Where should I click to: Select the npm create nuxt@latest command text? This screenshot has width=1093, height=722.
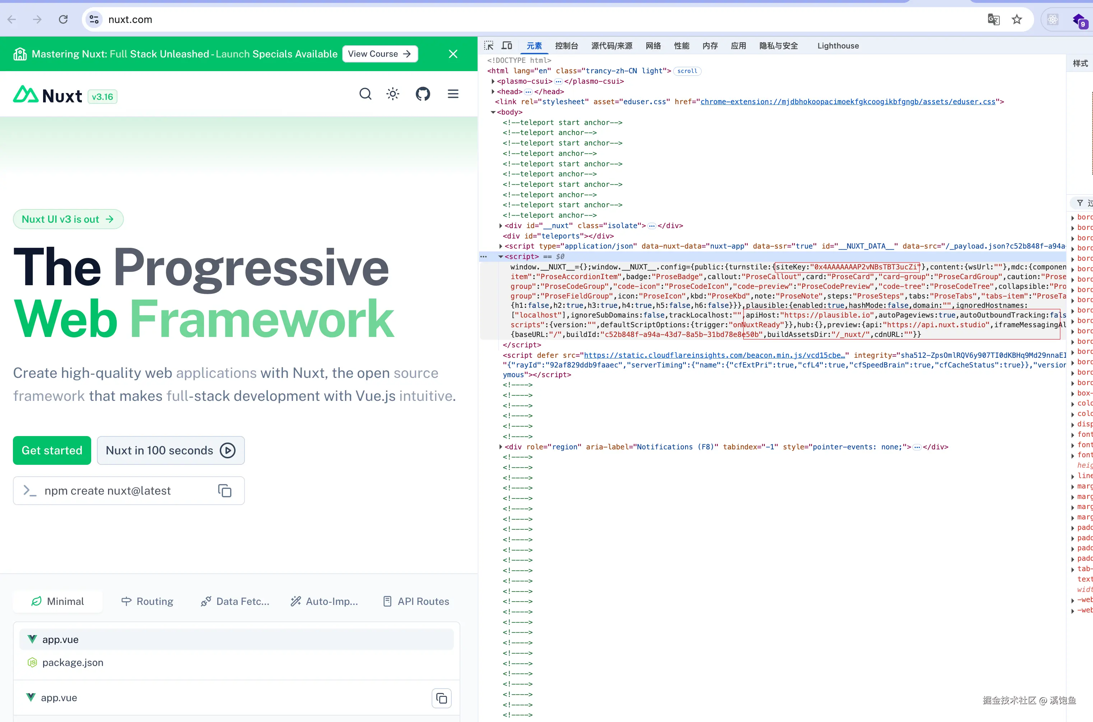(108, 491)
